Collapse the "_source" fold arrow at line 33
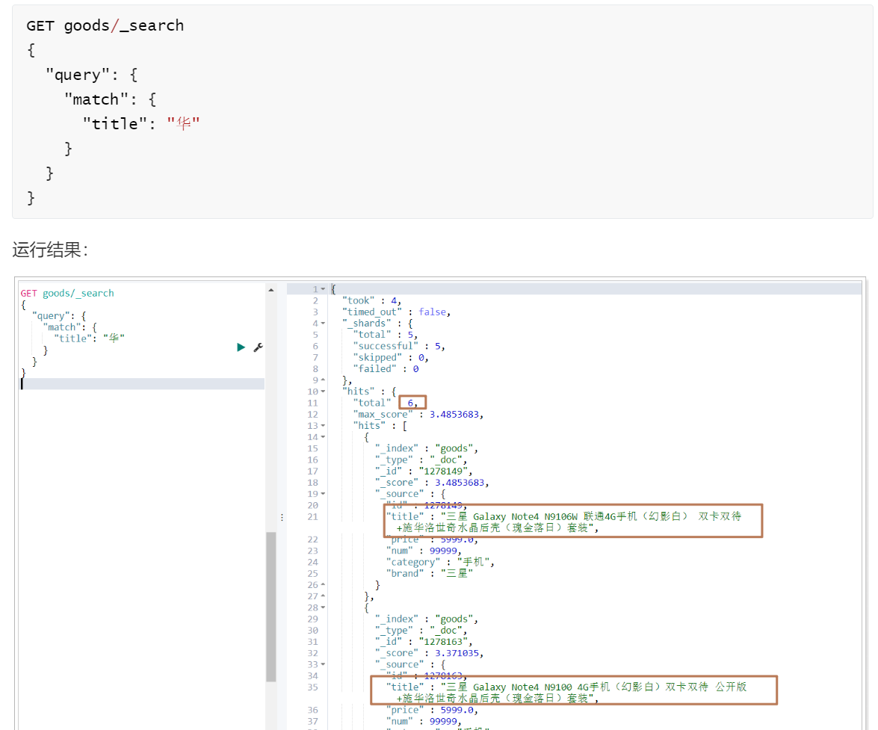 (323, 665)
